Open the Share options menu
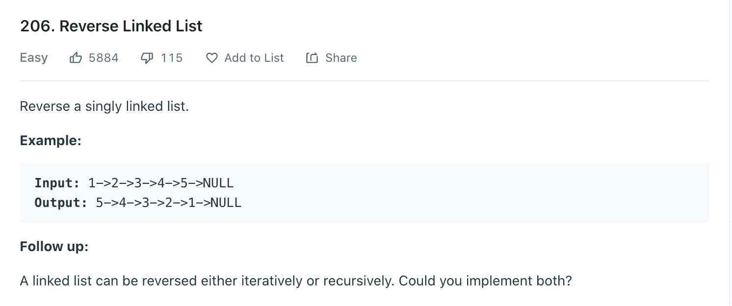 click(331, 58)
